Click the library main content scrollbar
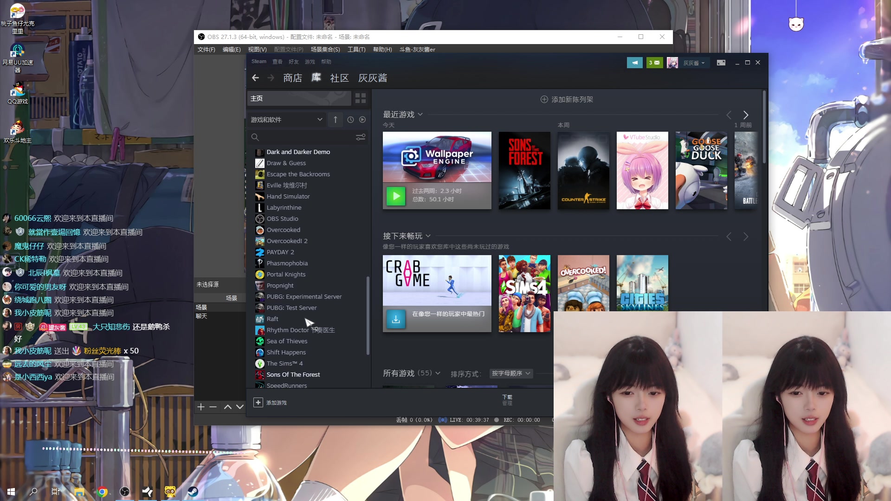The width and height of the screenshot is (891, 501). 764,126
